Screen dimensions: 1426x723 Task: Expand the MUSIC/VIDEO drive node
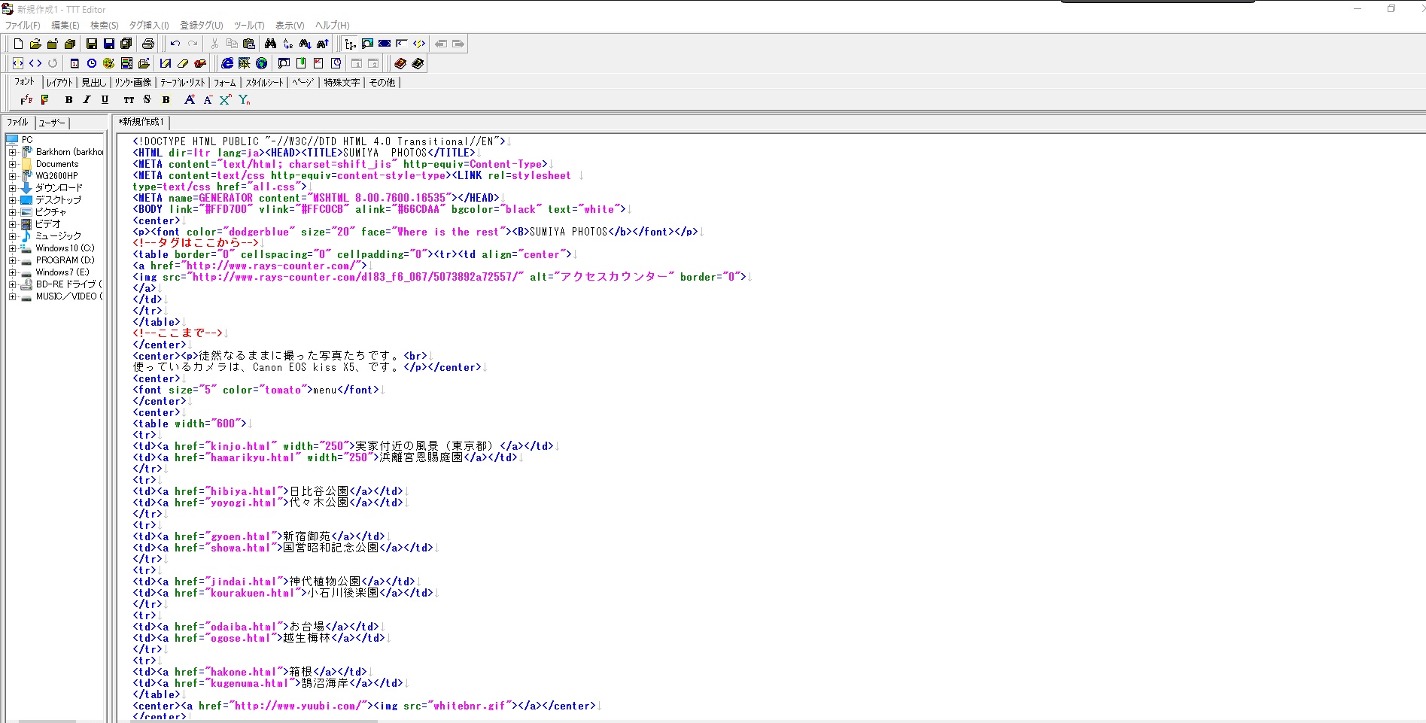[12, 296]
